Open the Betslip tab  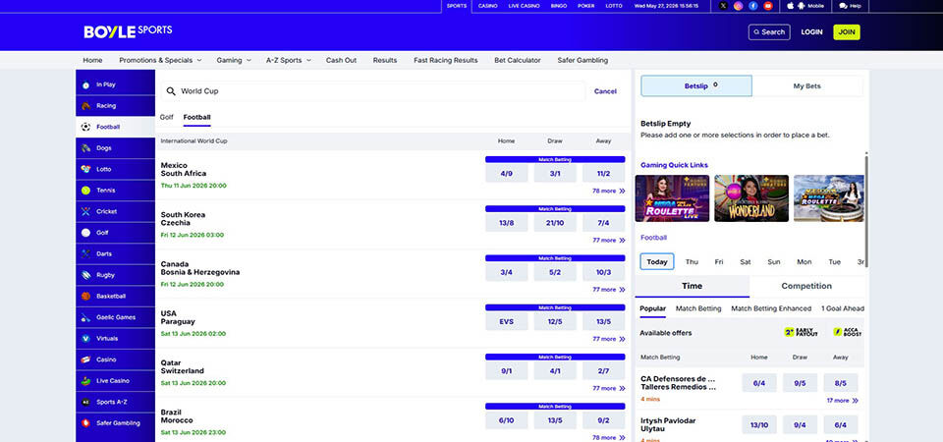[x=696, y=86]
